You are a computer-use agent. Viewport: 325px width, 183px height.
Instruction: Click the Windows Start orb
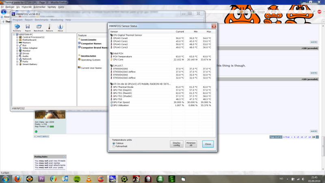pos(5,179)
